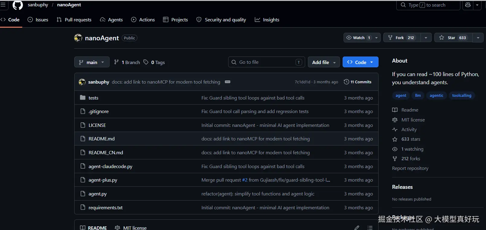View the 633 stars link
486x230 pixels.
[406, 139]
